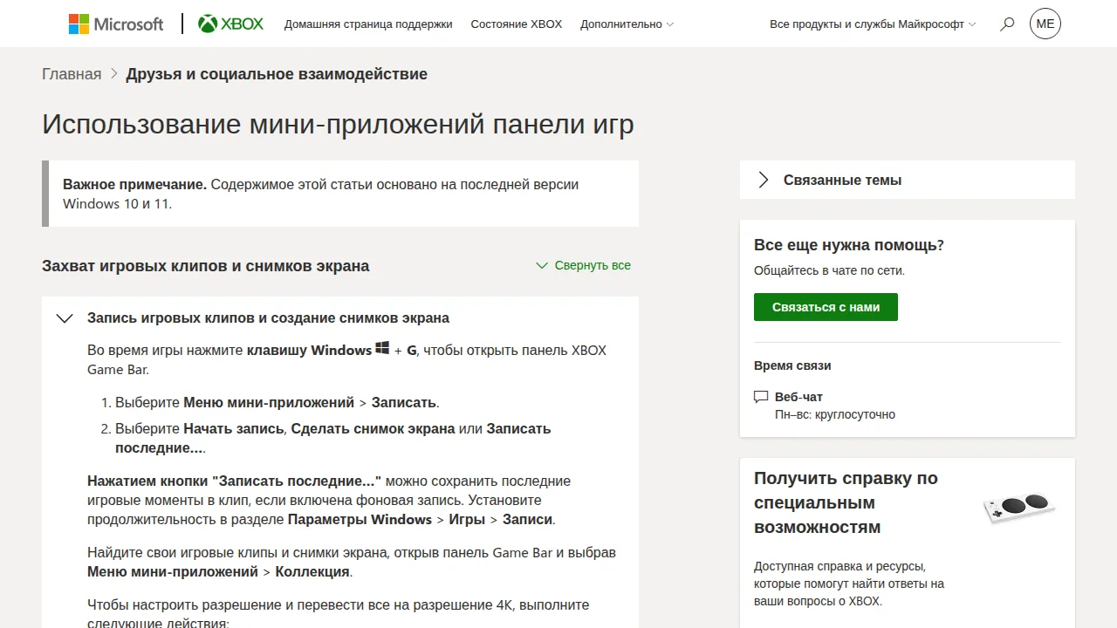Viewport: 1117px width, 628px height.
Task: Click the Windows key logo icon
Action: pos(382,349)
